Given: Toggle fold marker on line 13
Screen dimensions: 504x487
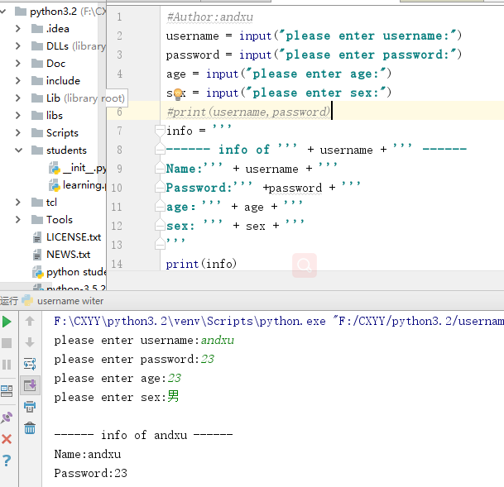Looking at the screenshot, I should click(160, 245).
